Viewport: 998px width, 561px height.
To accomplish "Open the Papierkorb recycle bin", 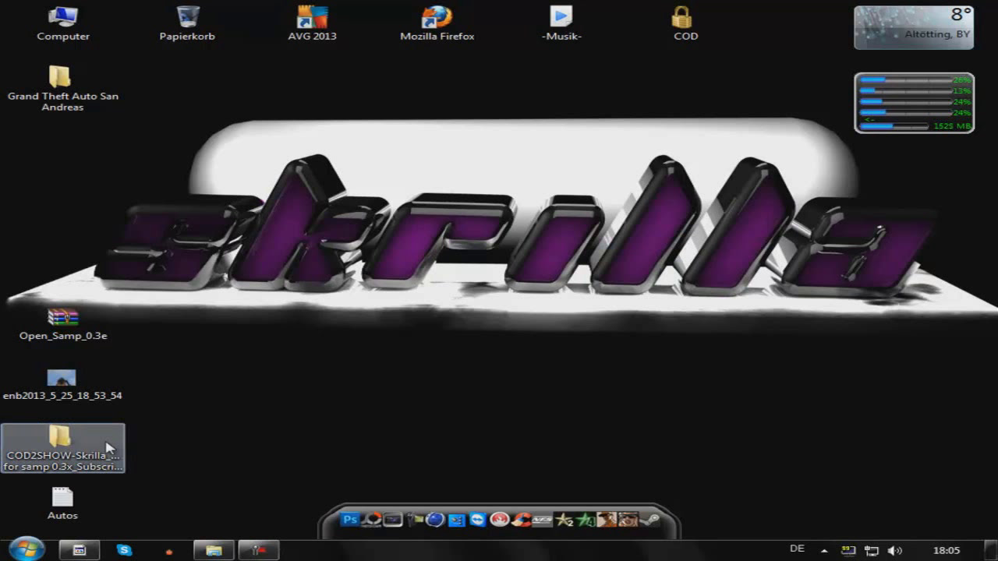I will tap(187, 23).
